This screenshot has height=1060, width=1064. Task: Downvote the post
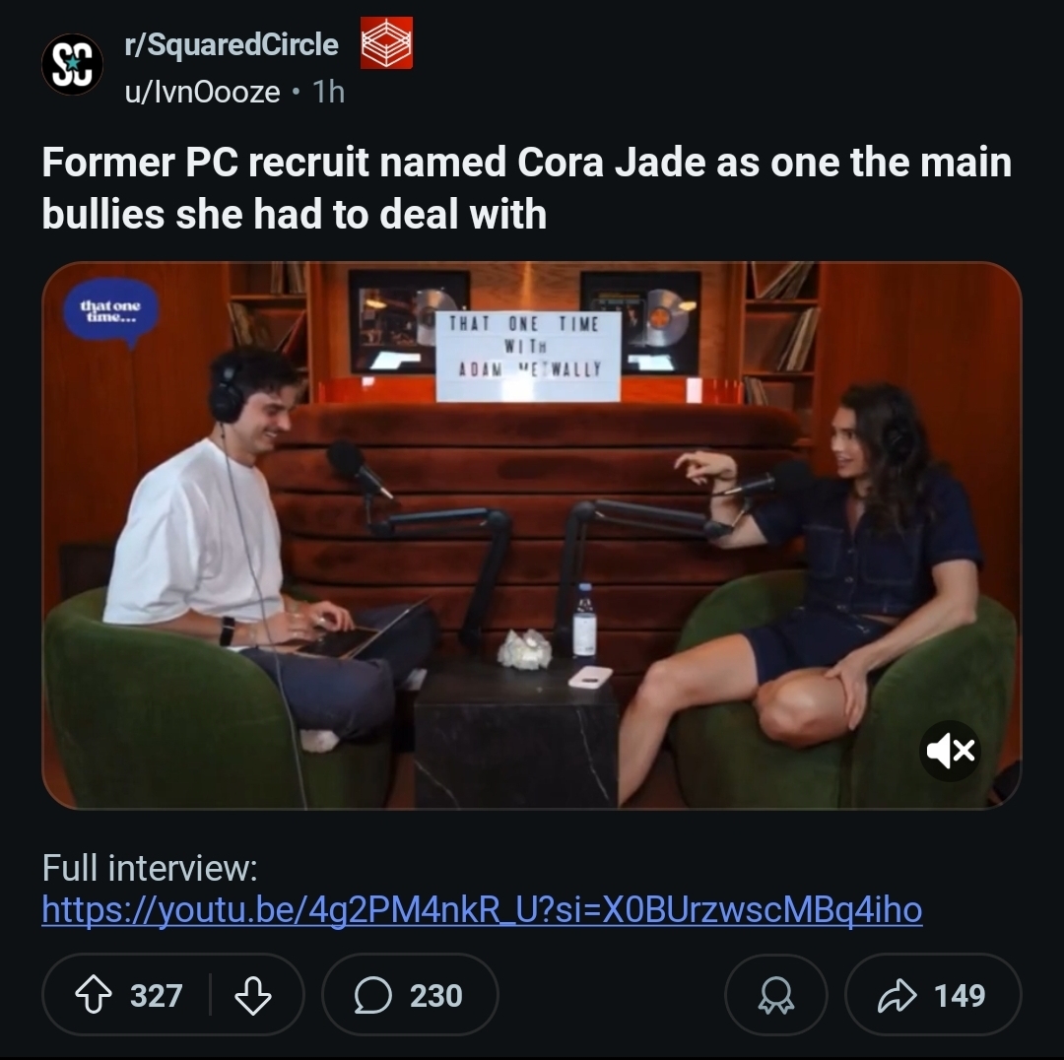click(x=253, y=995)
